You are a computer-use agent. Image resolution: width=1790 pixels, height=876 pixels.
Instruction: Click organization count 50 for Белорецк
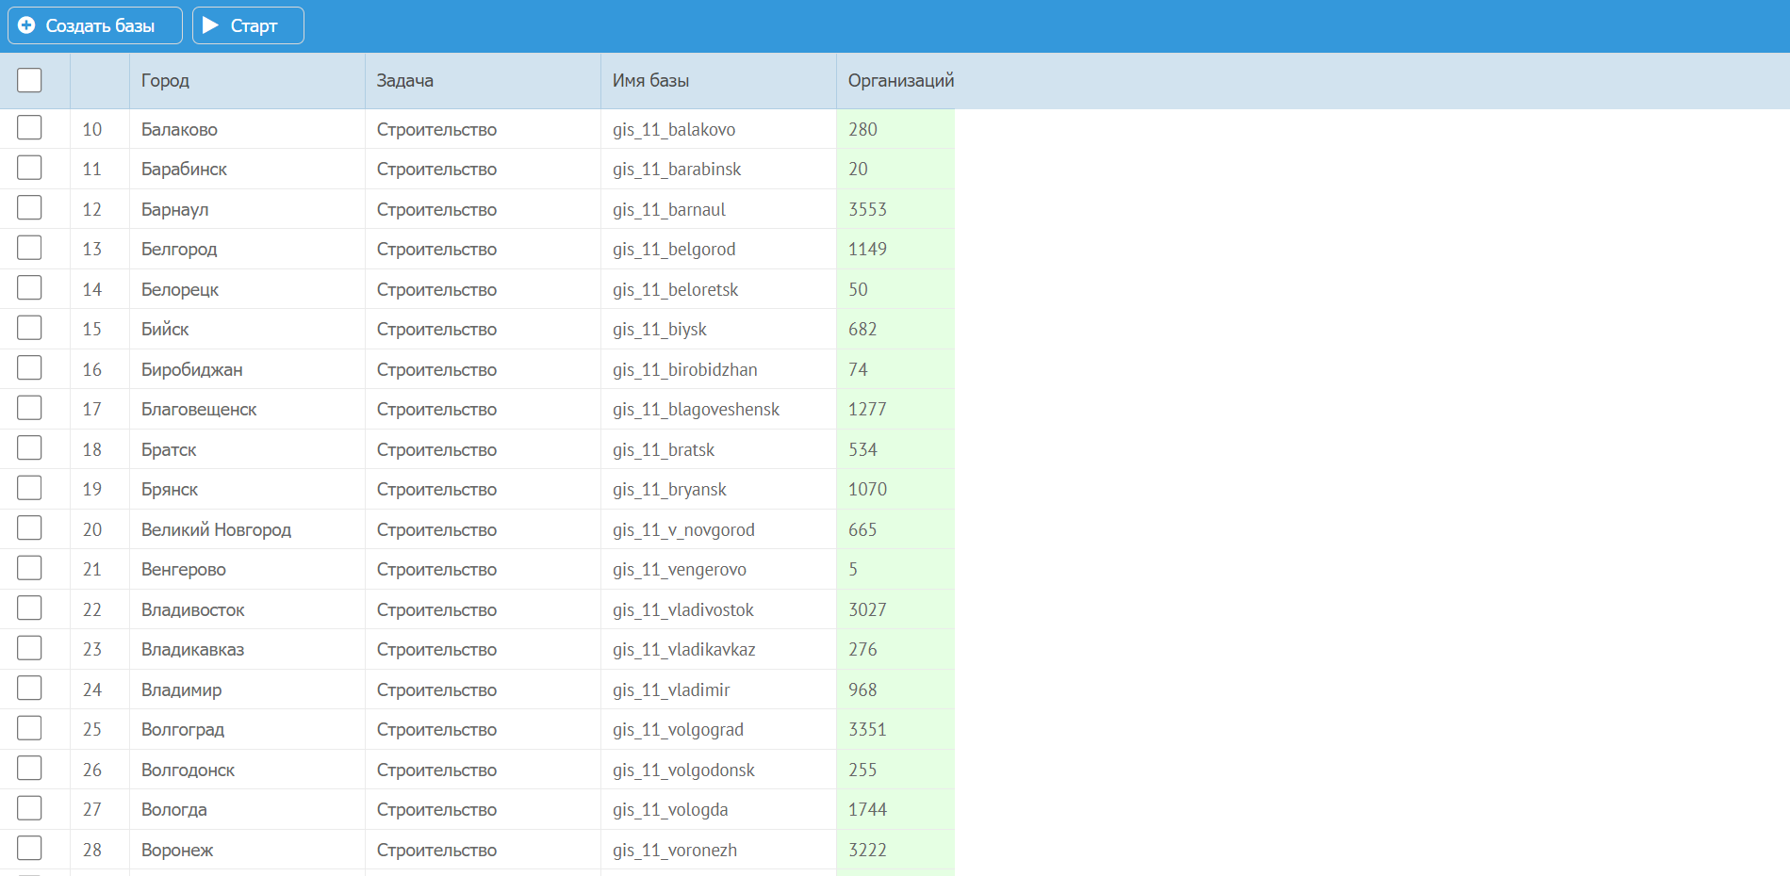[x=858, y=290]
